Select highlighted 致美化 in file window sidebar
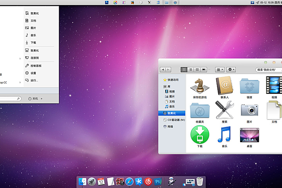Screen dimensions: 282x188 172,113
